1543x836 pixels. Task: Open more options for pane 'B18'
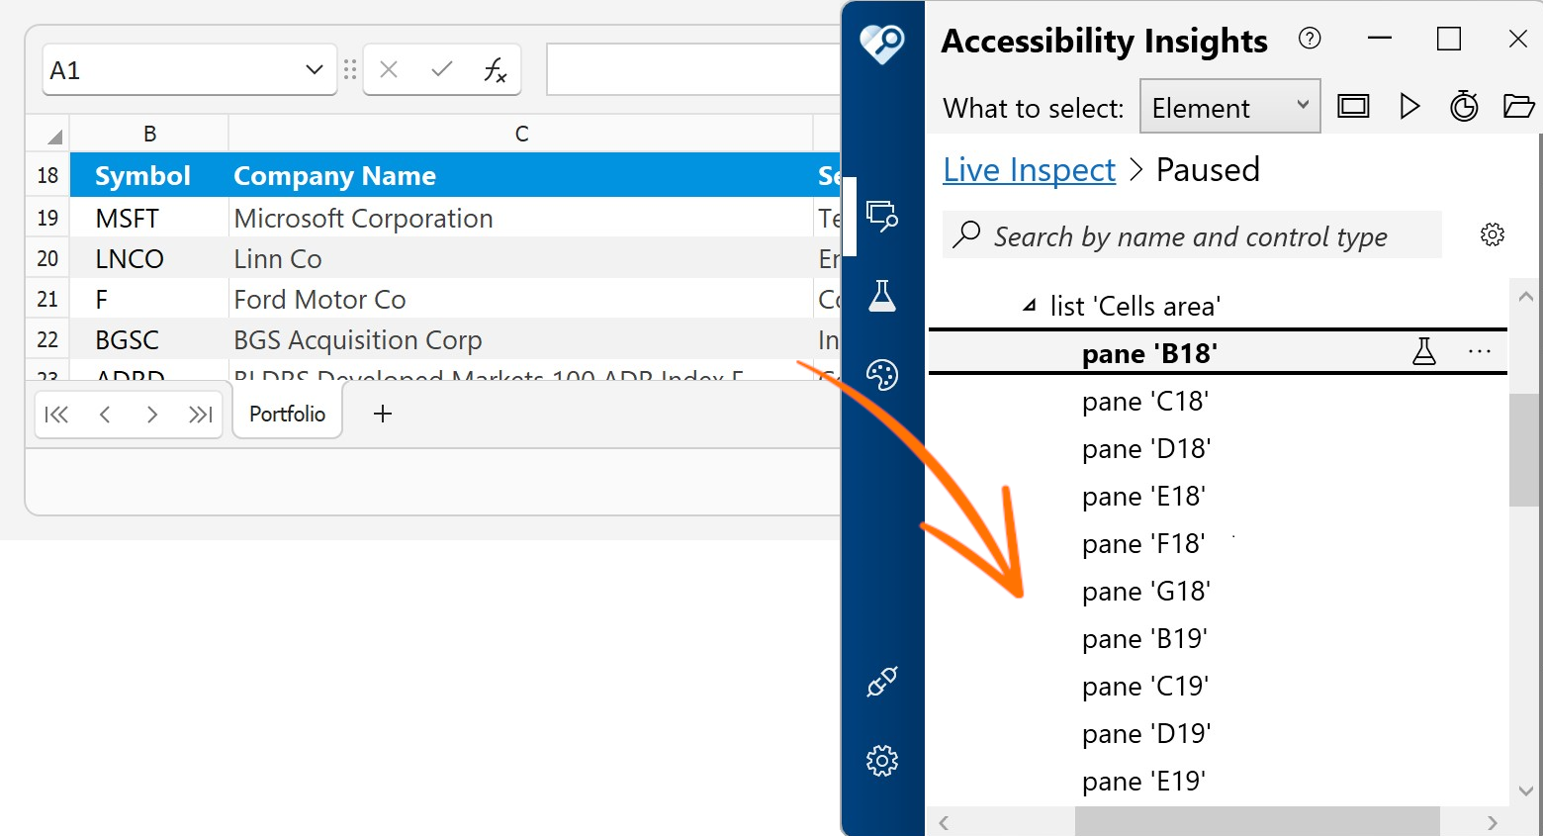[x=1480, y=351]
